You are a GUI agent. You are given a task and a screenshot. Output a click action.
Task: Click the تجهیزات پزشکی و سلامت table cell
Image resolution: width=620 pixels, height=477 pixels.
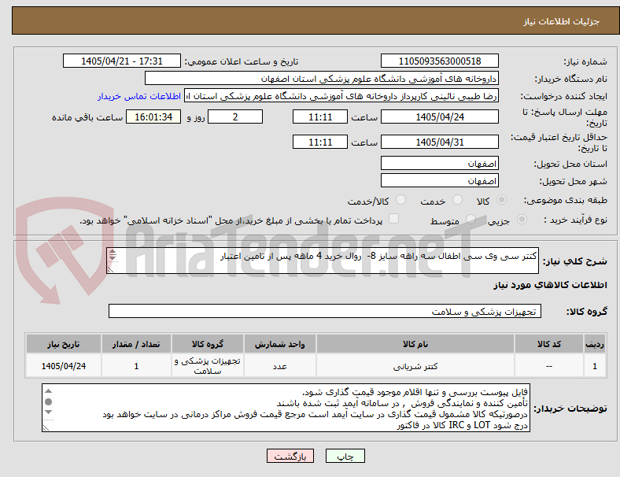coord(207,366)
